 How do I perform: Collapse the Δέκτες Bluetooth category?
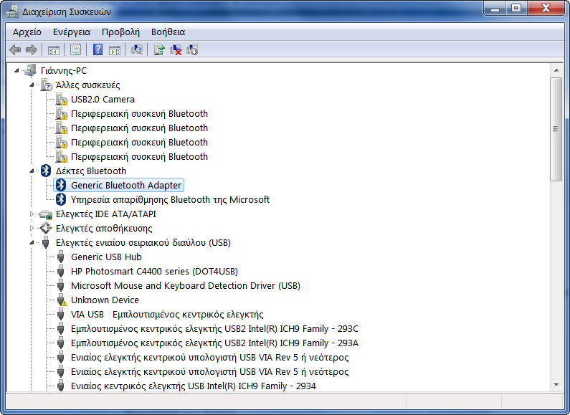click(x=32, y=171)
